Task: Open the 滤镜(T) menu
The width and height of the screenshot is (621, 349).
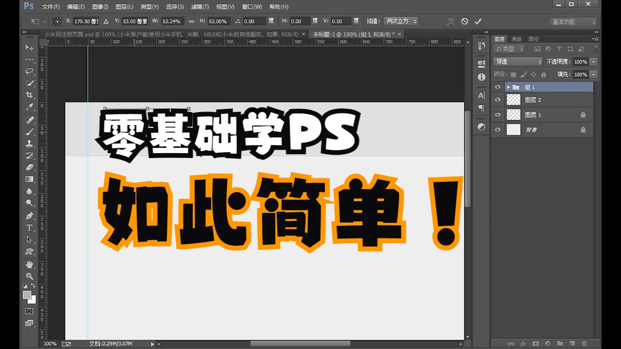Action: [200, 7]
